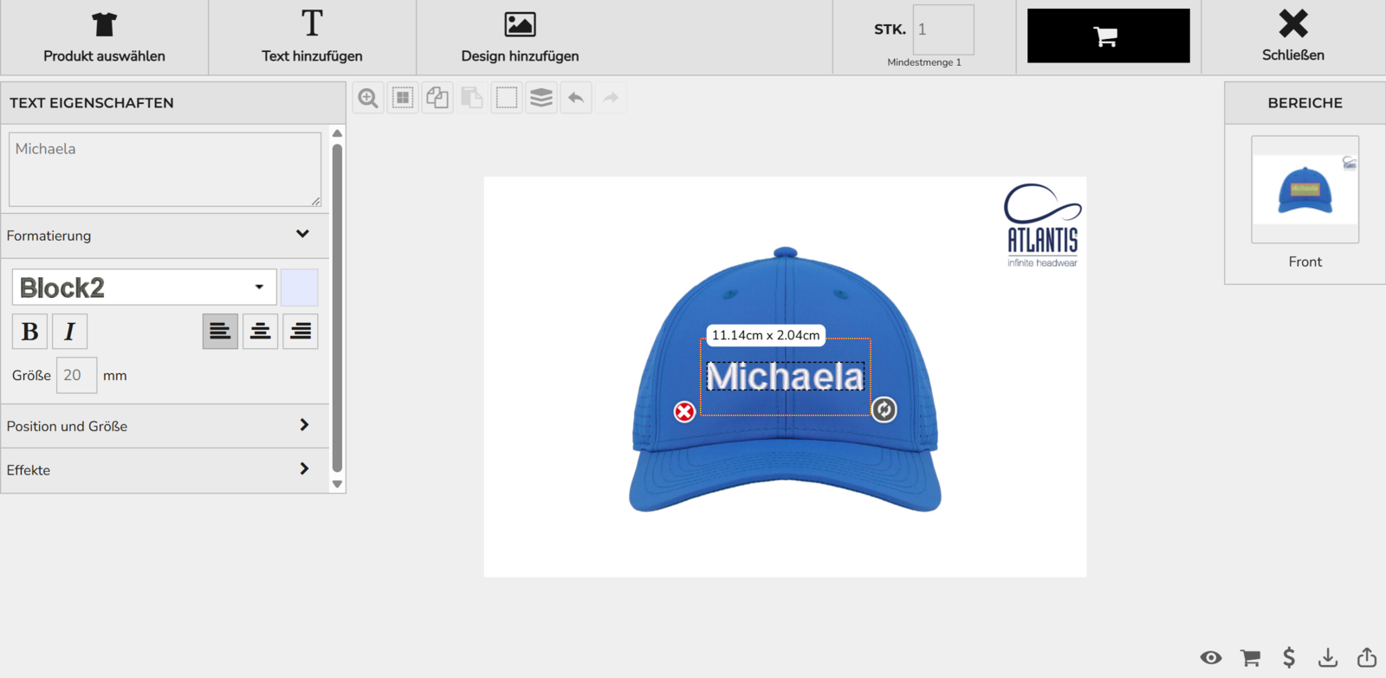The width and height of the screenshot is (1386, 678).
Task: Click the black add-to-cart button
Action: [x=1108, y=36]
